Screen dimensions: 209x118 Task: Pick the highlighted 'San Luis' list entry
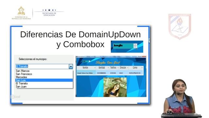(44, 80)
